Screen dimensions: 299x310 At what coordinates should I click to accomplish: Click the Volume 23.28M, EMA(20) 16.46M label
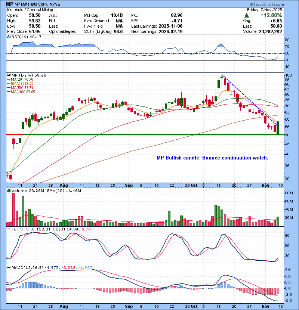point(46,190)
